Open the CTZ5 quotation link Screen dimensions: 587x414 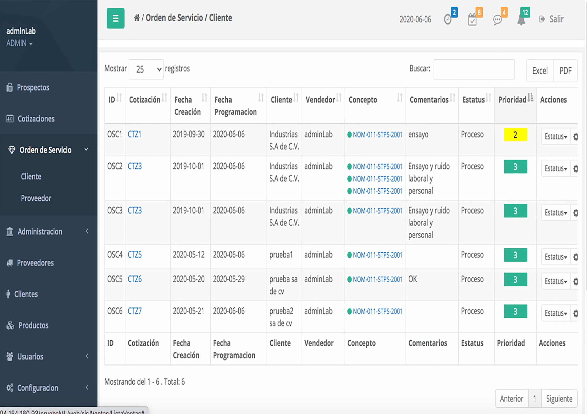pyautogui.click(x=135, y=255)
